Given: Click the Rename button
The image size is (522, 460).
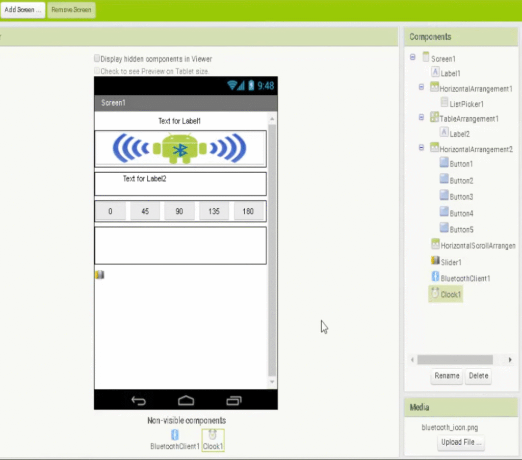Looking at the screenshot, I should click(447, 376).
